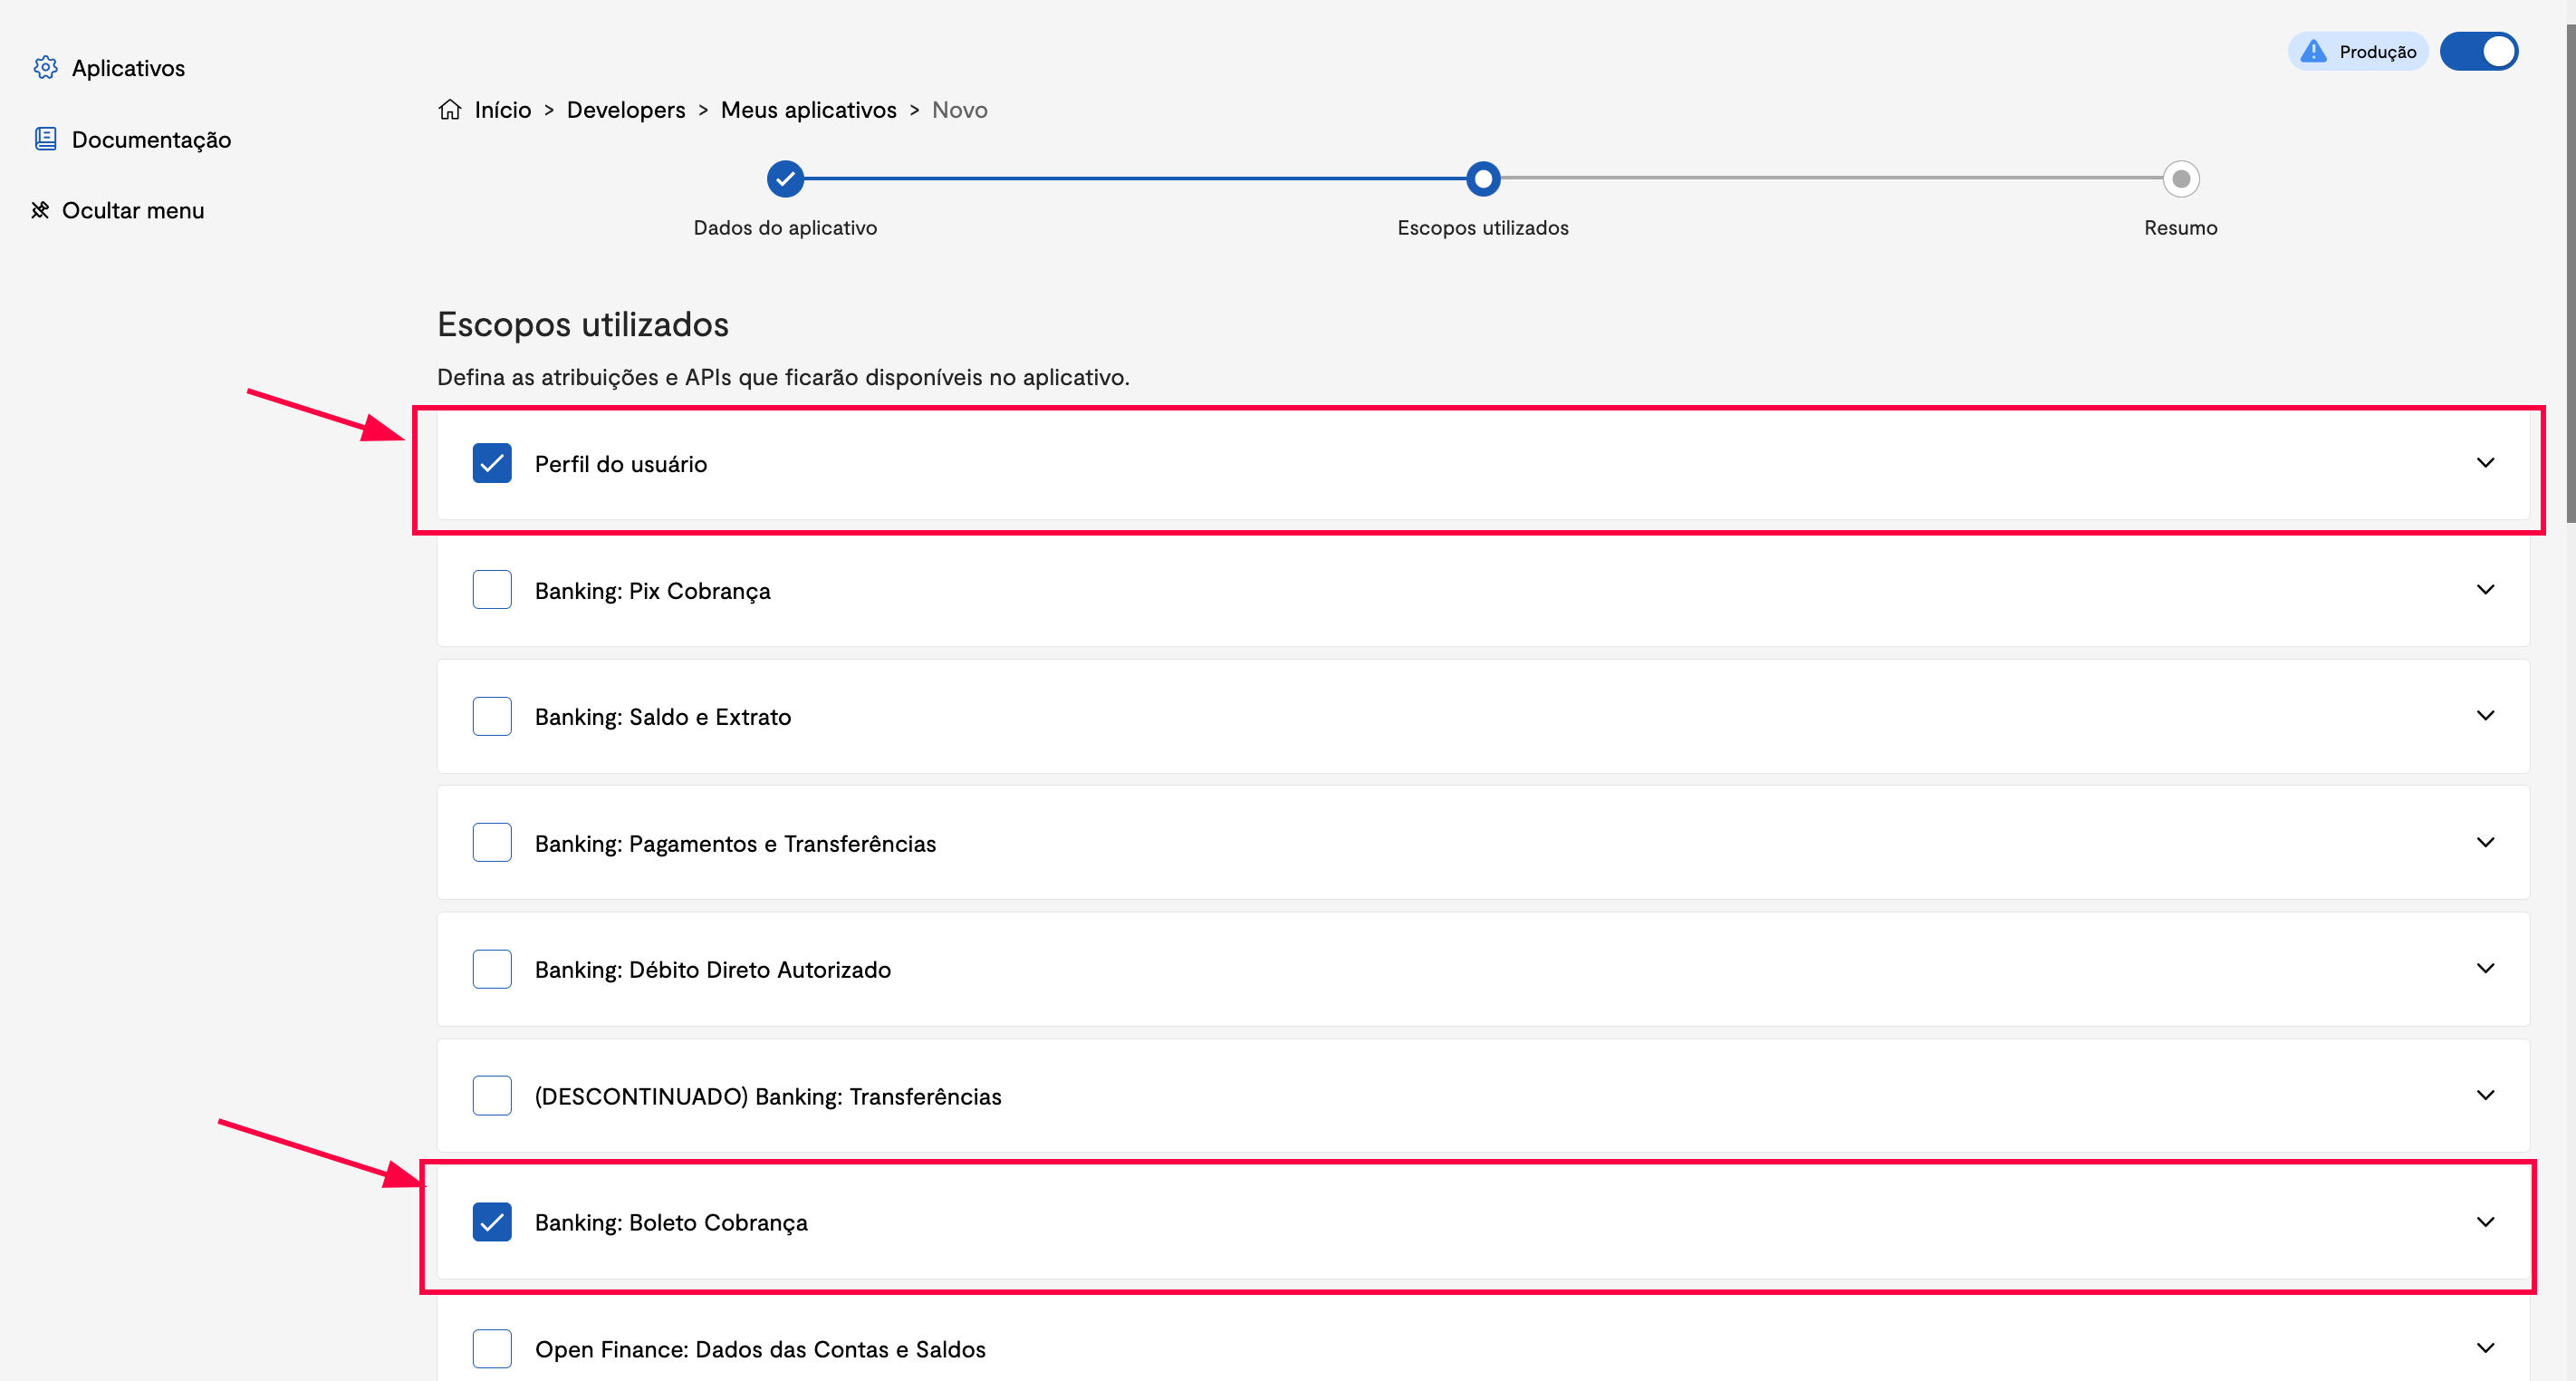
Task: Toggle the Produção environment switch
Action: [2479, 51]
